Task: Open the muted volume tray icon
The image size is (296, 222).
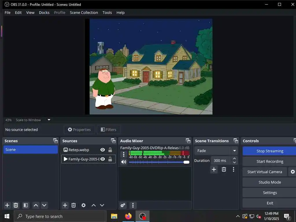Action: pos(258,216)
